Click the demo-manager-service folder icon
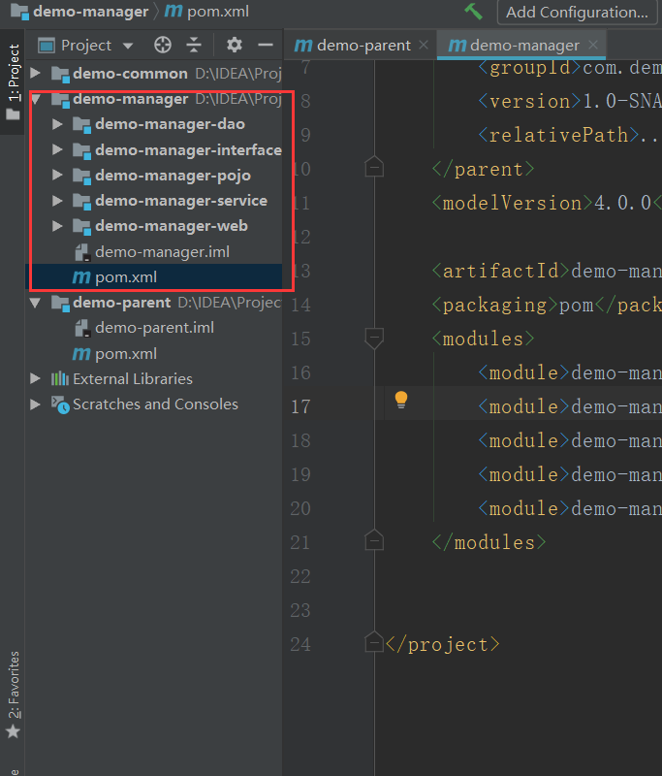 (82, 202)
